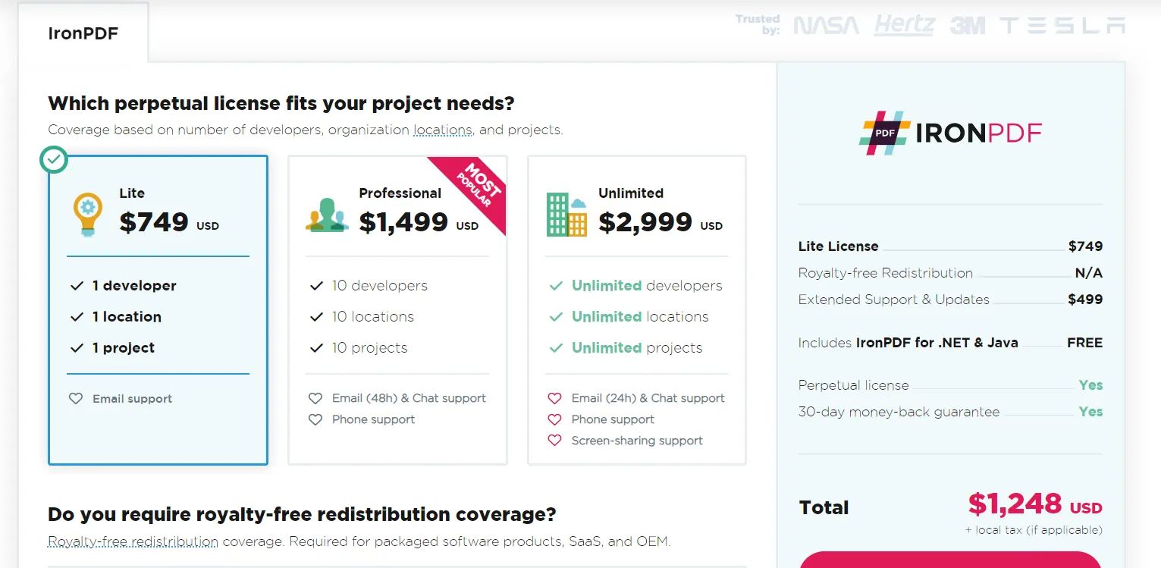Click the Unlimited buildings icon

coord(566,214)
